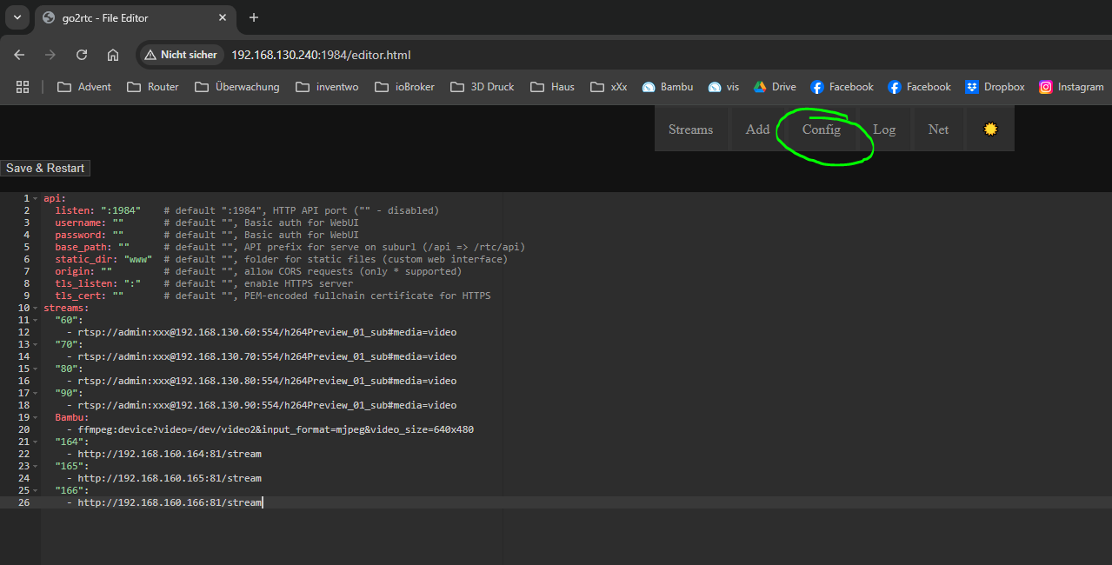The image size is (1112, 565).
Task: Reload the page with the refresh icon
Action: click(x=82, y=55)
